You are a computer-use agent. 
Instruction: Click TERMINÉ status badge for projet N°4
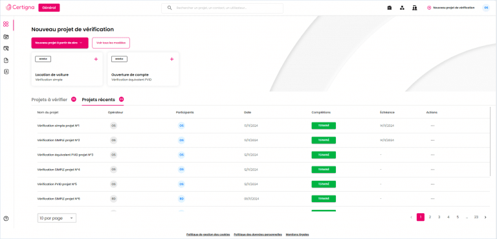tap(324, 170)
